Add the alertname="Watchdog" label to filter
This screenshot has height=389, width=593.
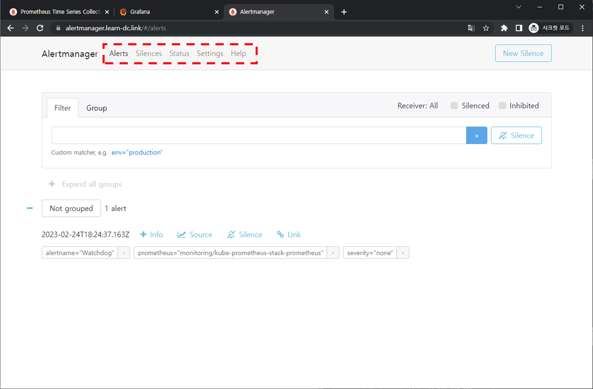(124, 253)
